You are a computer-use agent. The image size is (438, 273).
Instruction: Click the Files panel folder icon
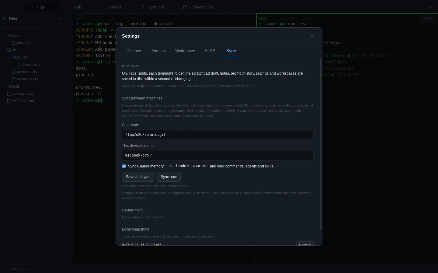(5, 19)
